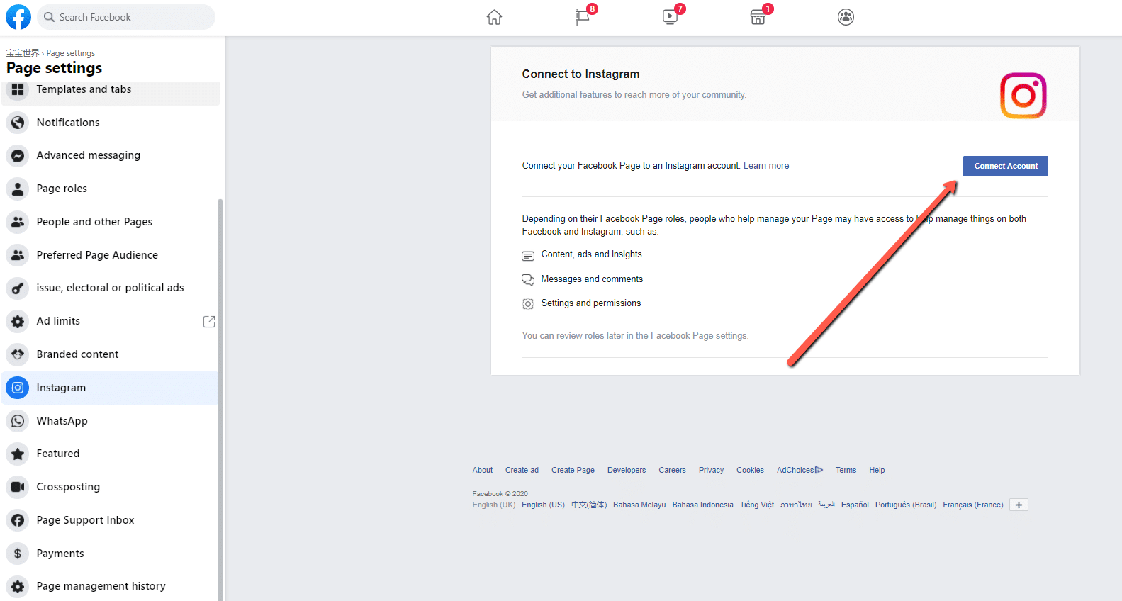Click the Facebook logo icon
The width and height of the screenshot is (1122, 601).
[x=18, y=17]
